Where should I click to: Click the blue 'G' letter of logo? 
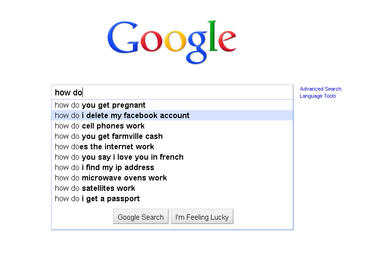123,37
